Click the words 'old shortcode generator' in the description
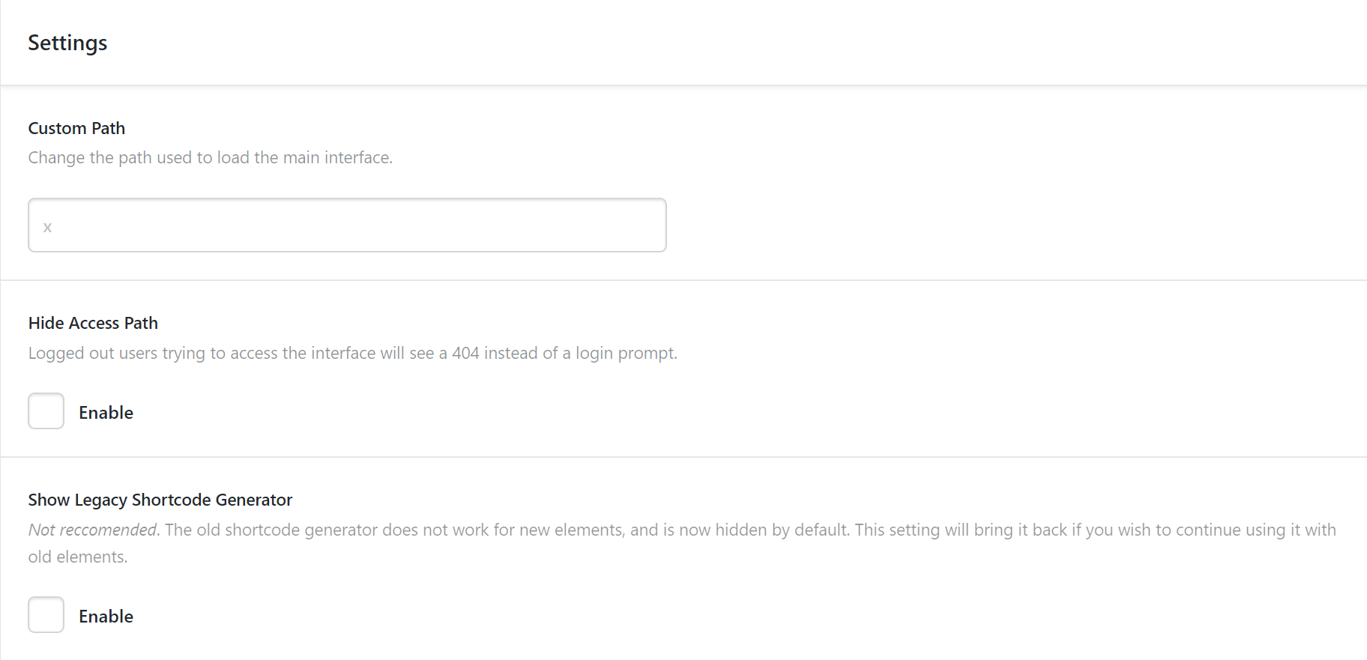The width and height of the screenshot is (1367, 660). coord(287,530)
